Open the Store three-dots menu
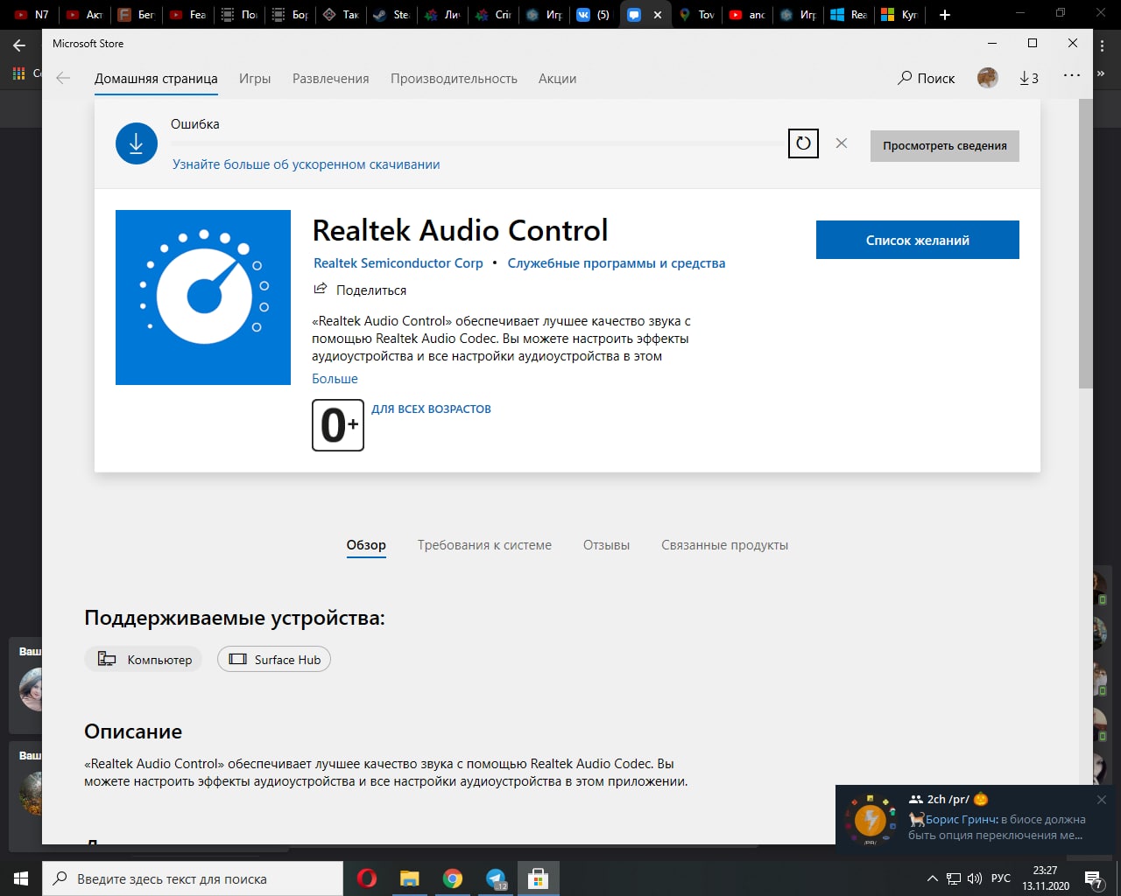 tap(1072, 76)
